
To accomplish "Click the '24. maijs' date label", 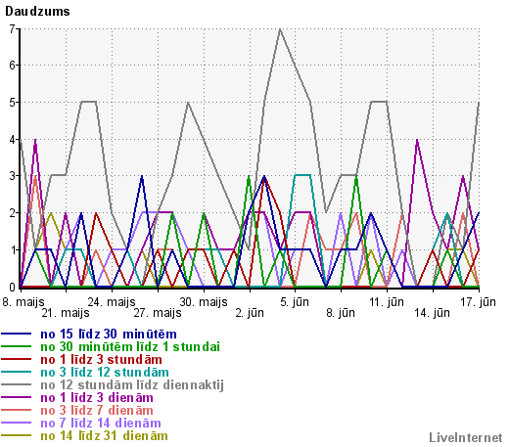I will pos(112,302).
